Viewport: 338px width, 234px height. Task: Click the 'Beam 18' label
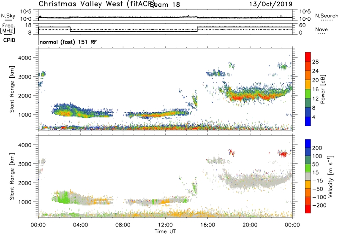[165, 4]
